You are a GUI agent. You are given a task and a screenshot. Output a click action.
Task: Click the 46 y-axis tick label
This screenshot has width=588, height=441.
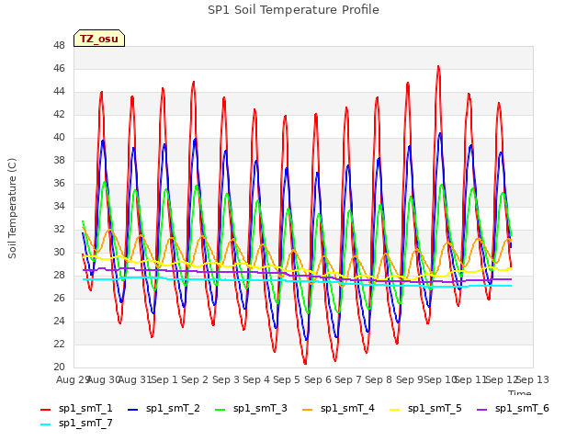[x=59, y=68]
